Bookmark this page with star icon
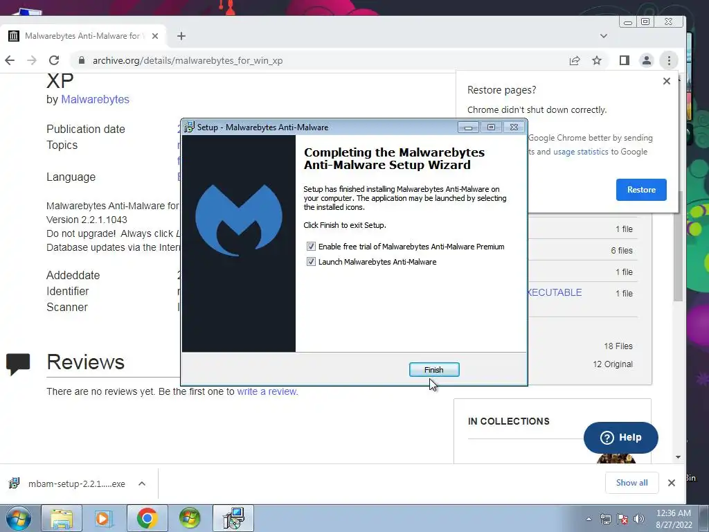 click(597, 61)
